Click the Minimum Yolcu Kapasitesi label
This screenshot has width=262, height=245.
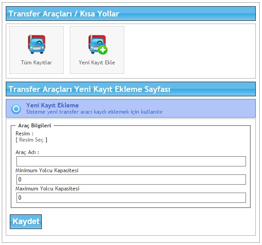coord(47,170)
